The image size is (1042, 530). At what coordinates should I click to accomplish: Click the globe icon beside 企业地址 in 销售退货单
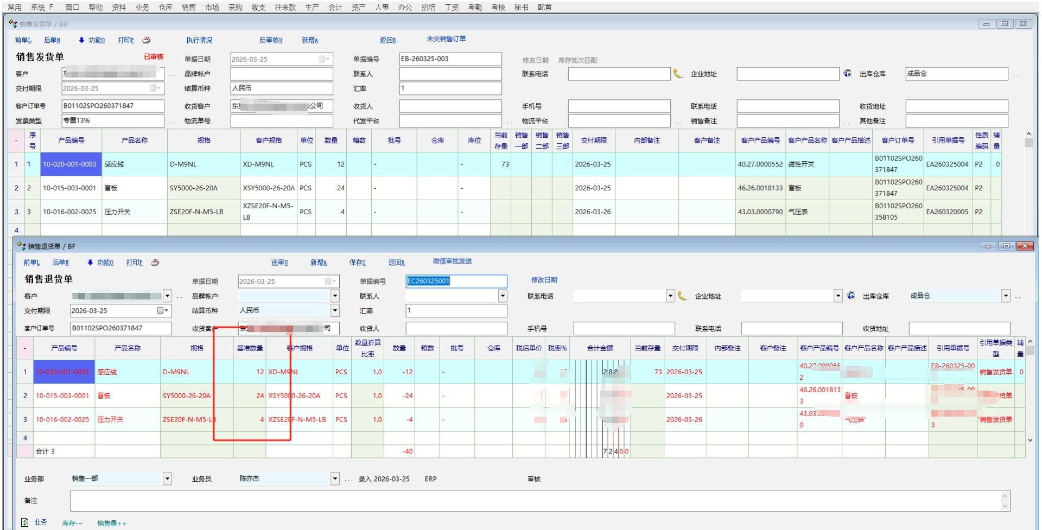click(x=850, y=296)
